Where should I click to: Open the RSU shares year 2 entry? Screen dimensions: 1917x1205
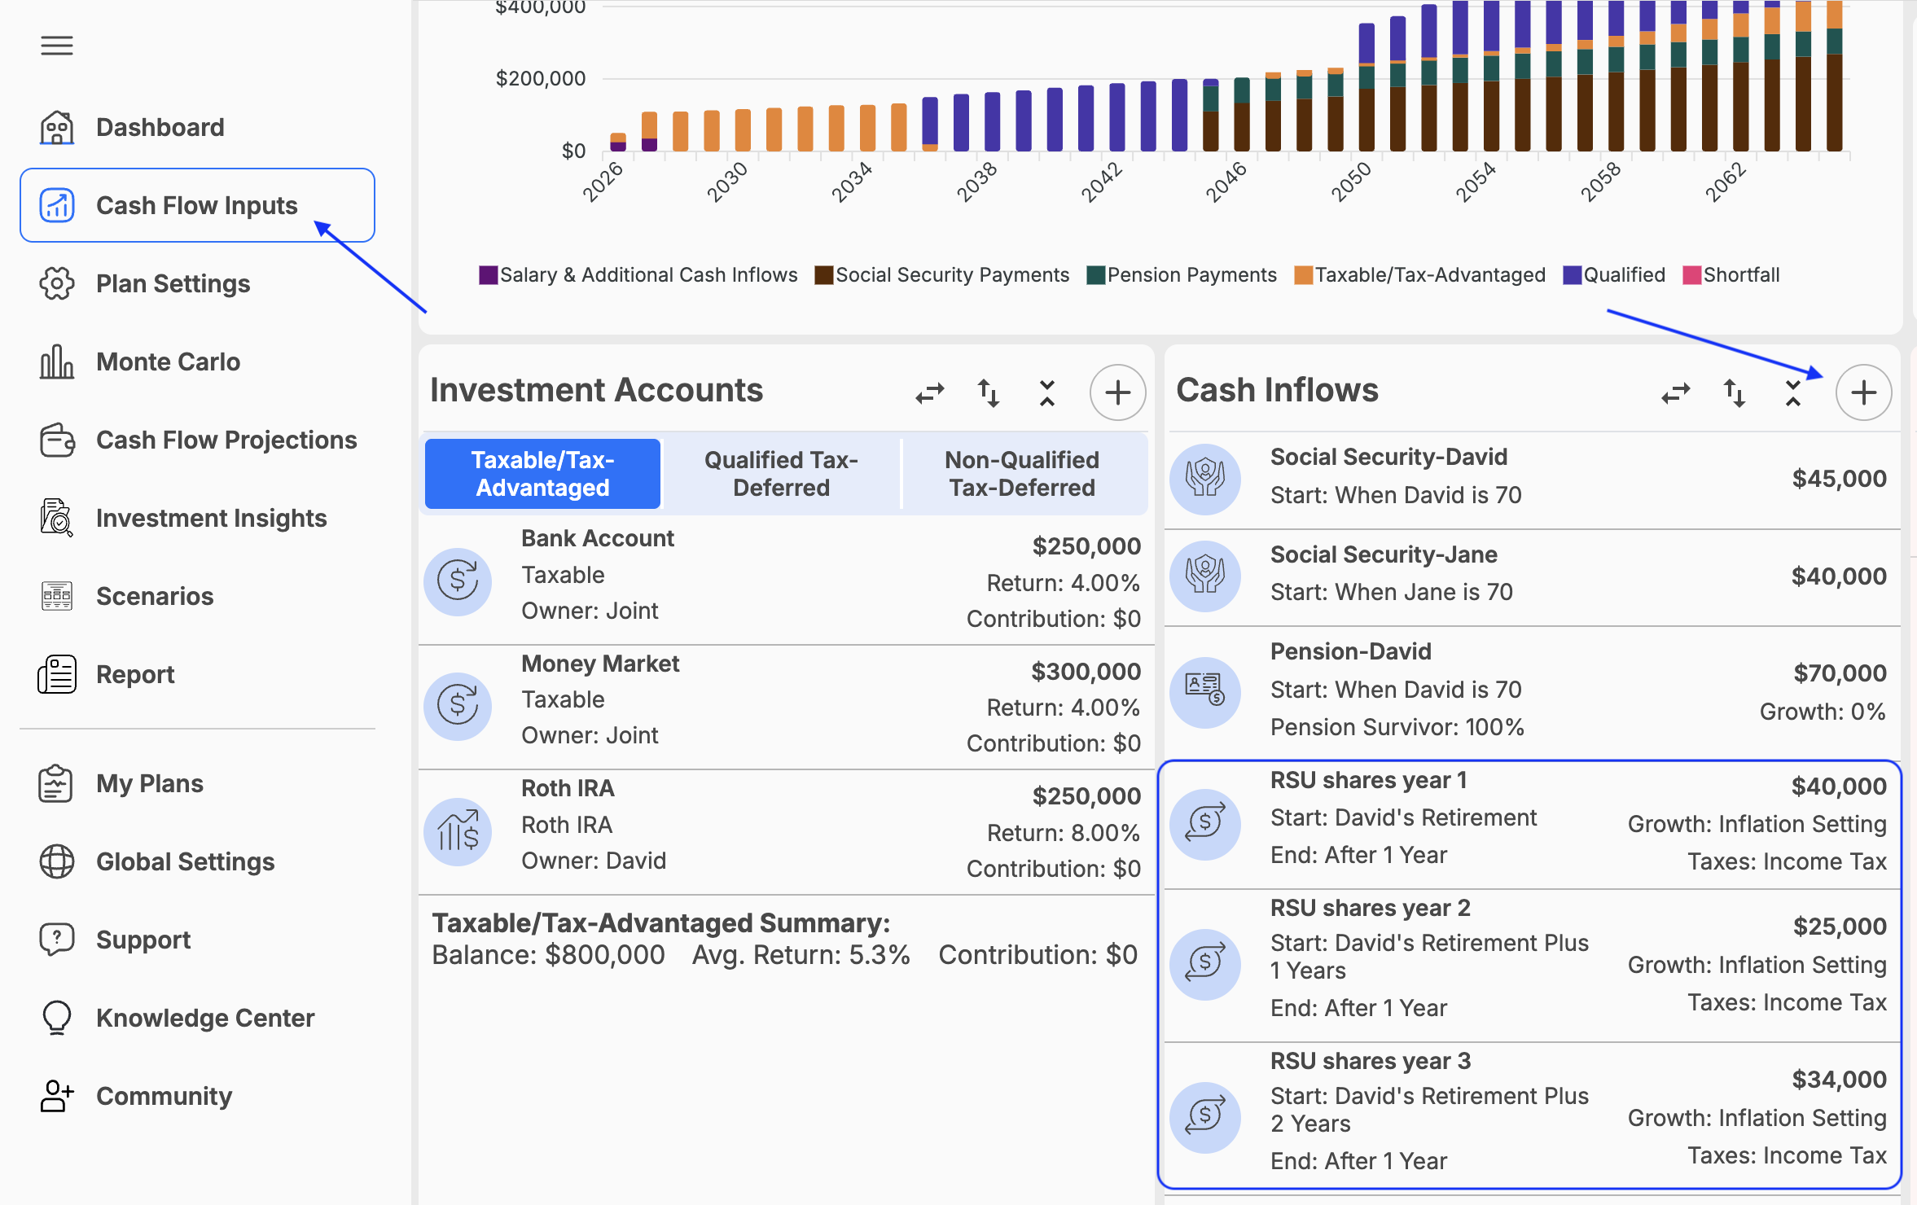click(1531, 965)
